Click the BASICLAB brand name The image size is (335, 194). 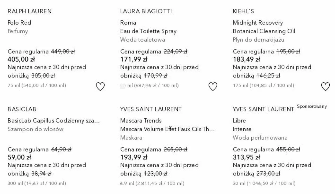[22, 109]
